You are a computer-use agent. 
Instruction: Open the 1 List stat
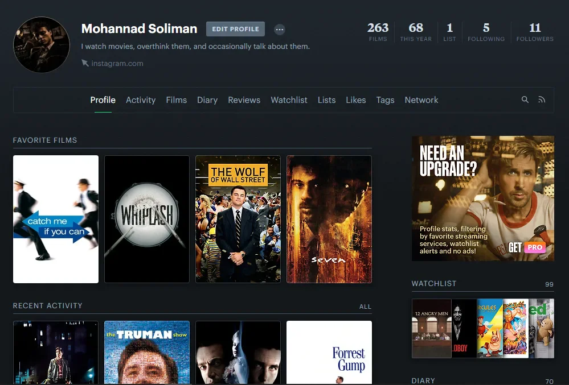449,32
